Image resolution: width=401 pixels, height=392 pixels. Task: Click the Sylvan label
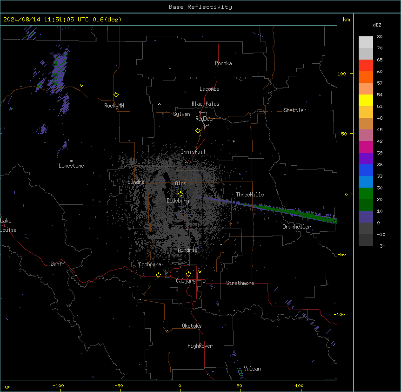[181, 114]
